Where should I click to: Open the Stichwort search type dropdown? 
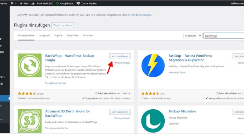tap(193, 36)
